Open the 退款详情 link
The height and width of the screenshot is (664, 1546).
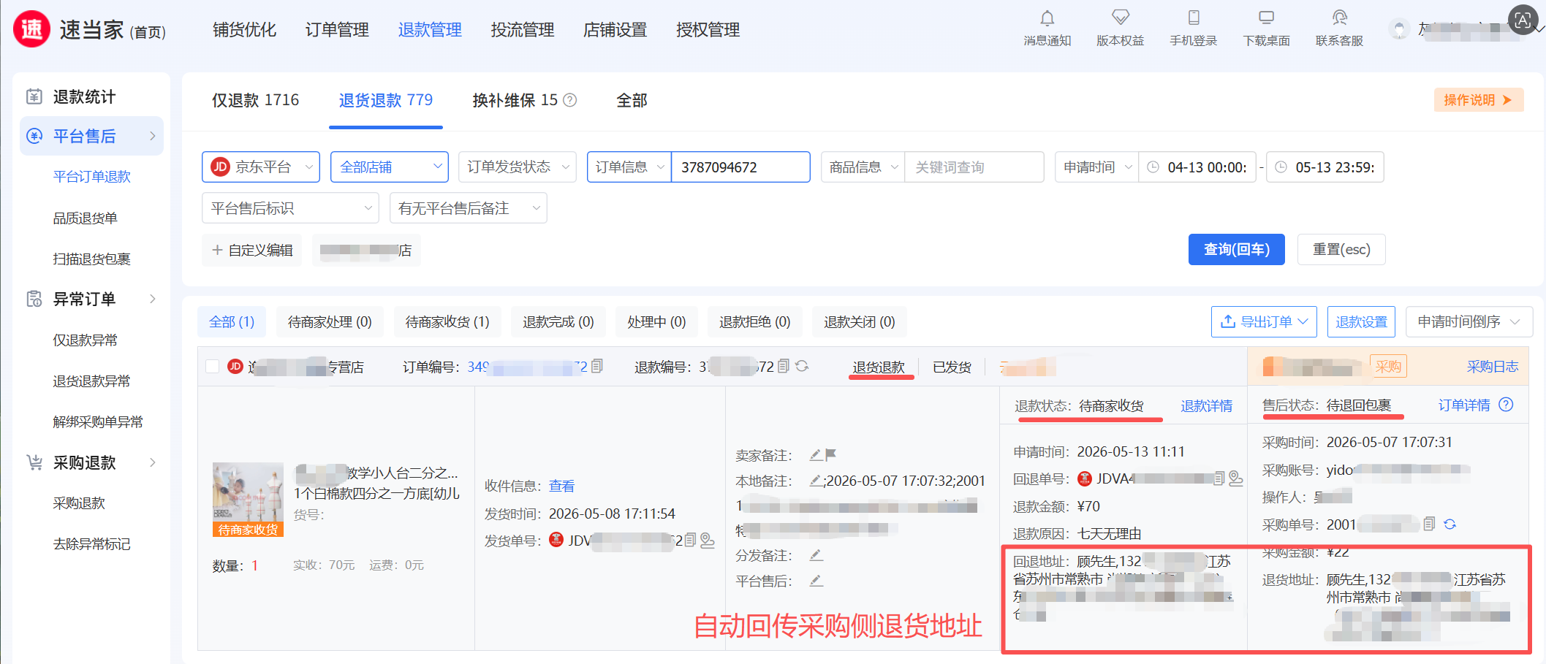(x=1206, y=406)
